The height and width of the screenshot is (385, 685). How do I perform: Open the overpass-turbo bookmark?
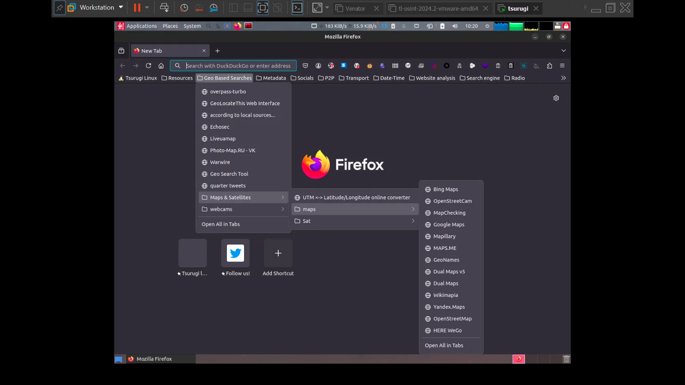(x=244, y=92)
